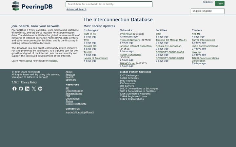Select the '34806 Networks' statistic
Viewport: 236px width, 147px height.
(x=129, y=78)
